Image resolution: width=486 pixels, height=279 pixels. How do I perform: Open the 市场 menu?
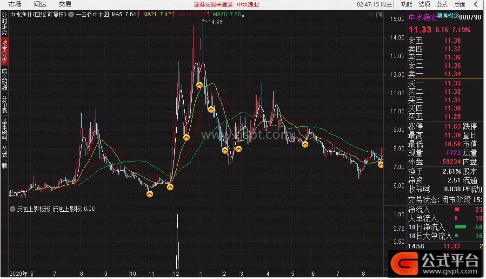(x=14, y=4)
